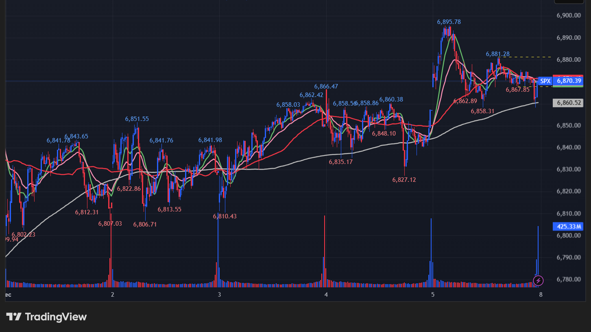This screenshot has height=332, width=591.
Task: Click the 6,790.00 price scale level
Action: click(568, 257)
